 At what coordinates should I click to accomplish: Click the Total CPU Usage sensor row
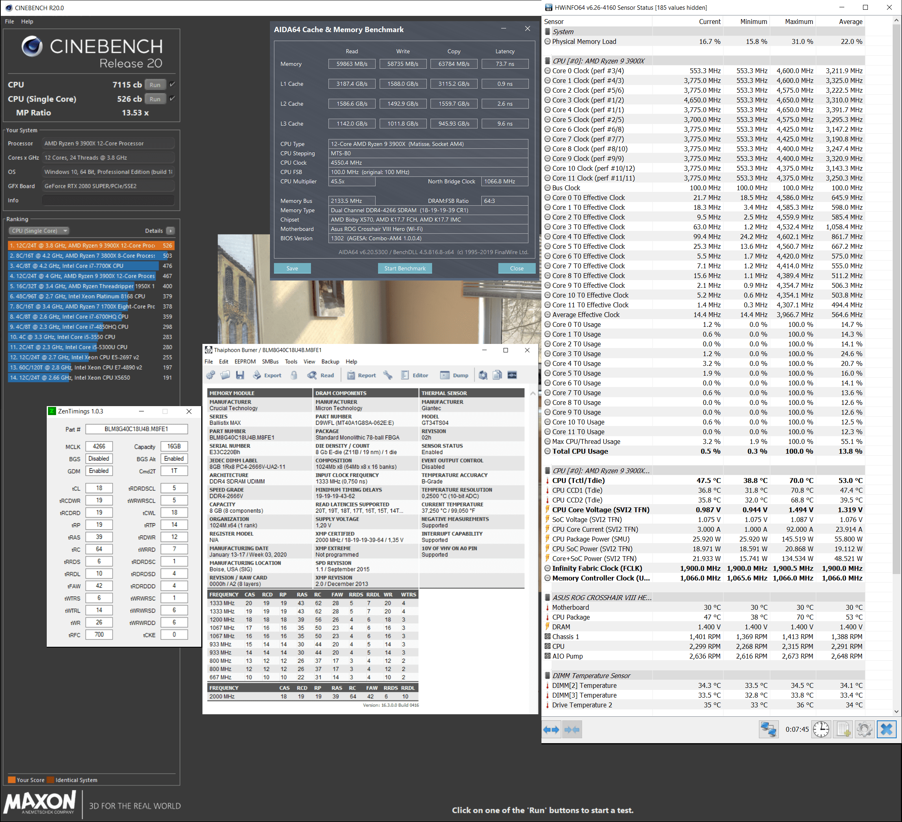(x=704, y=451)
